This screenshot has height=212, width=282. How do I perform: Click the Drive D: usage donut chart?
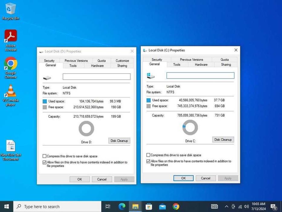(x=86, y=128)
